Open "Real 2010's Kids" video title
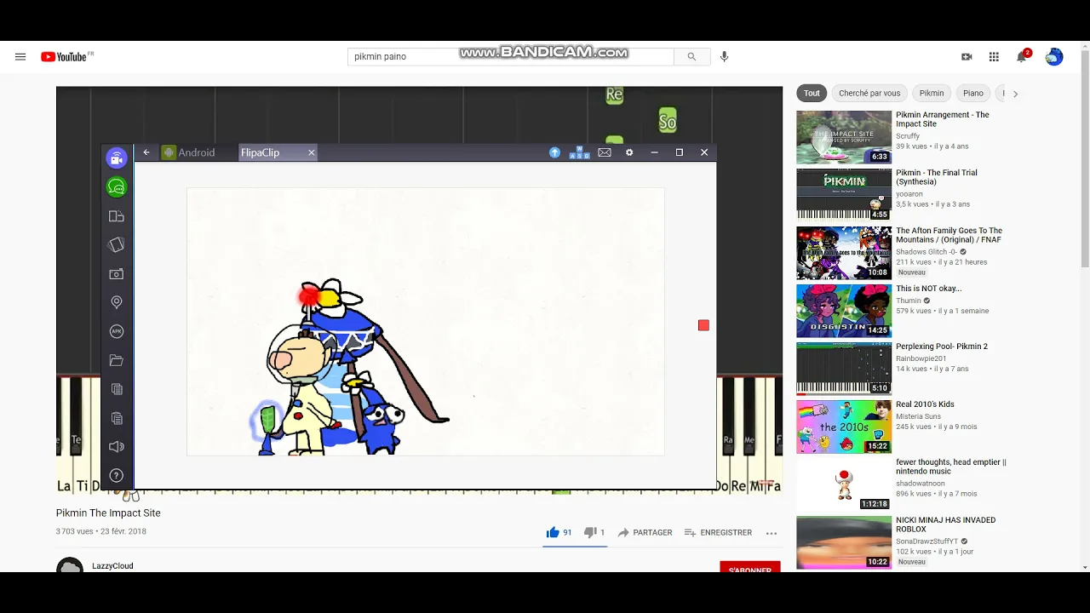The height and width of the screenshot is (613, 1090). point(925,404)
